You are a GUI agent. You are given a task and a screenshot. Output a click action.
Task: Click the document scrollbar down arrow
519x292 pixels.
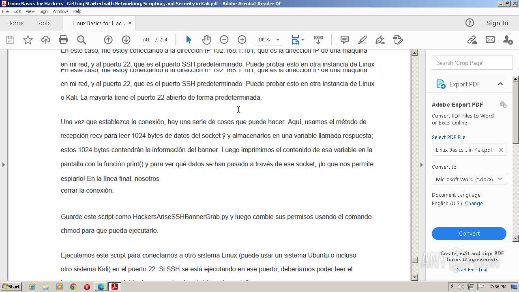point(414,277)
